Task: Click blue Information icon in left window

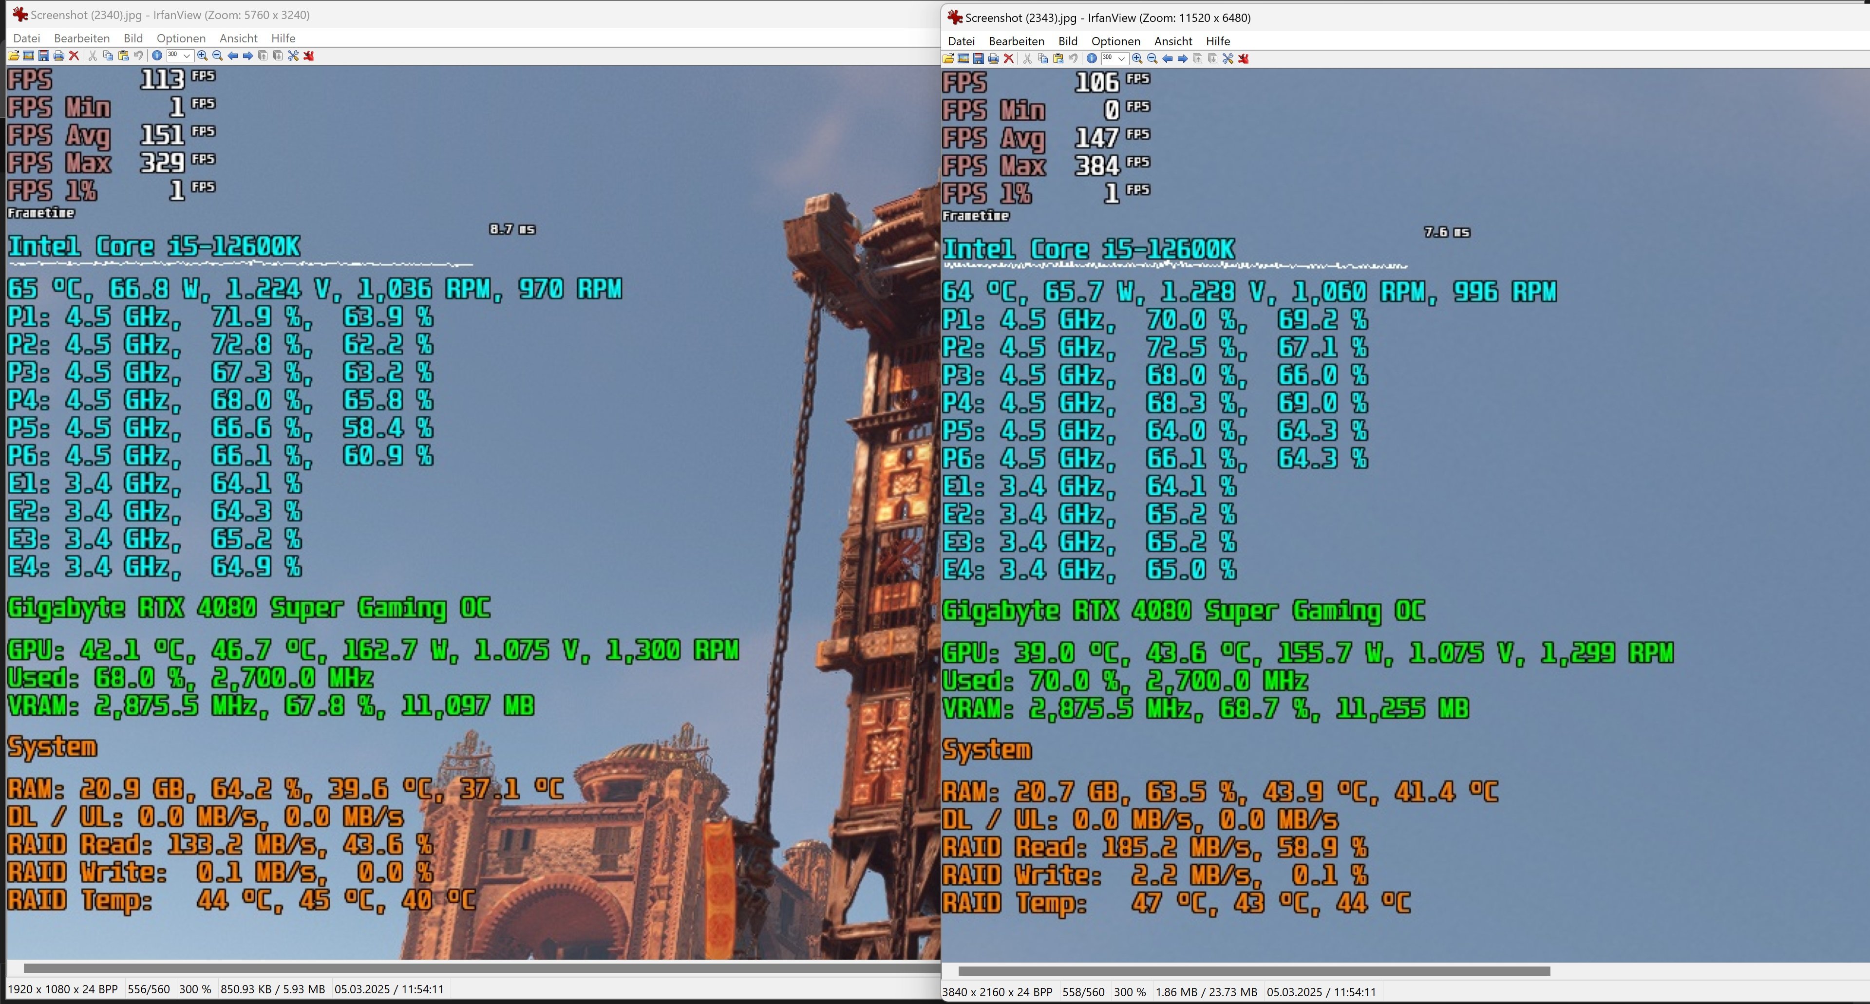Action: click(157, 56)
